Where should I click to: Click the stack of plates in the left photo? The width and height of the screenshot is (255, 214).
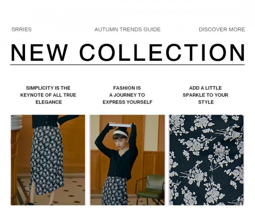(16, 122)
